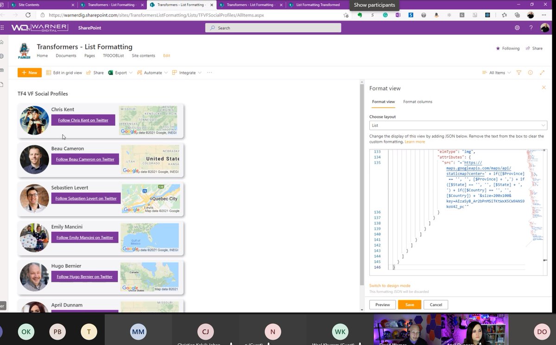Image resolution: width=556 pixels, height=345 pixels.
Task: Click the Preview button
Action: [x=382, y=305]
